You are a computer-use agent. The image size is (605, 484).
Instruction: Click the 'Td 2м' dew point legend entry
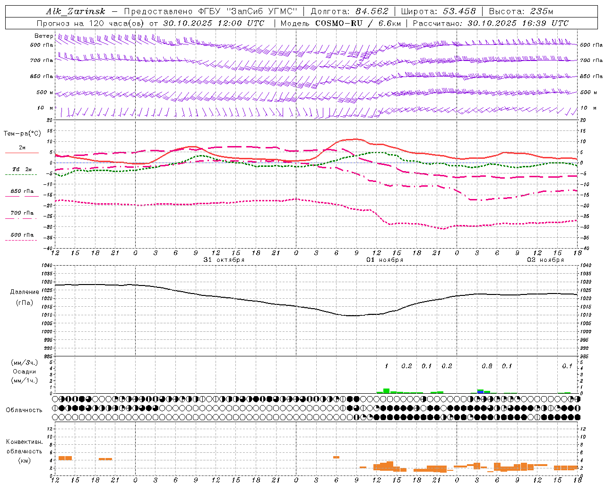(22, 169)
